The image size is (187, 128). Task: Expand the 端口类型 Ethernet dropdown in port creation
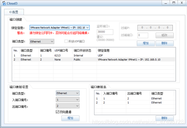(42, 41)
